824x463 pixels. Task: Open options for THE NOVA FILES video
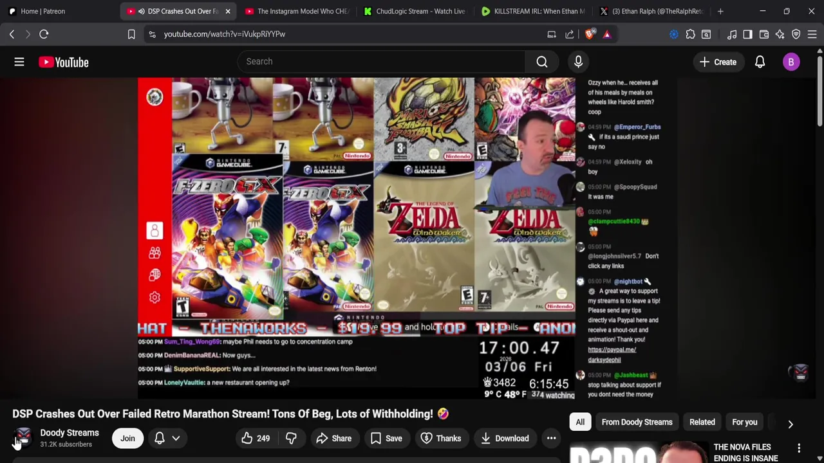pyautogui.click(x=799, y=448)
